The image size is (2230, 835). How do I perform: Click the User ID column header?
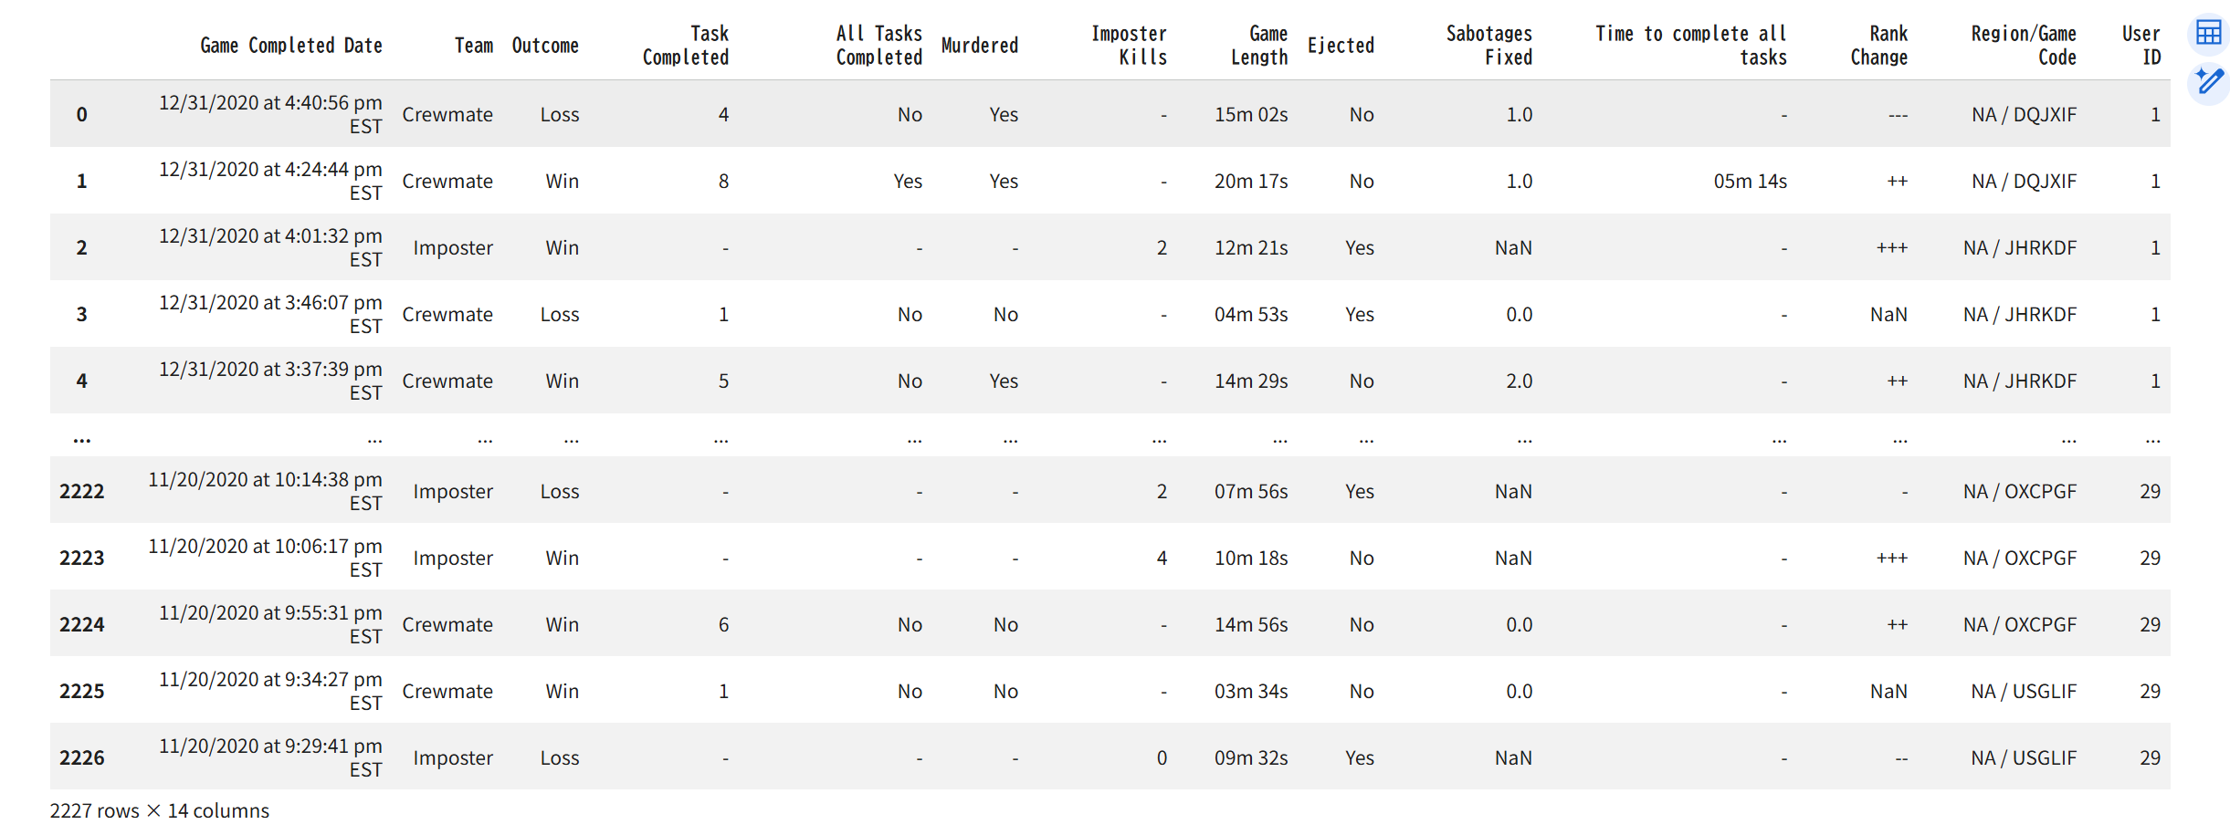click(x=2141, y=46)
